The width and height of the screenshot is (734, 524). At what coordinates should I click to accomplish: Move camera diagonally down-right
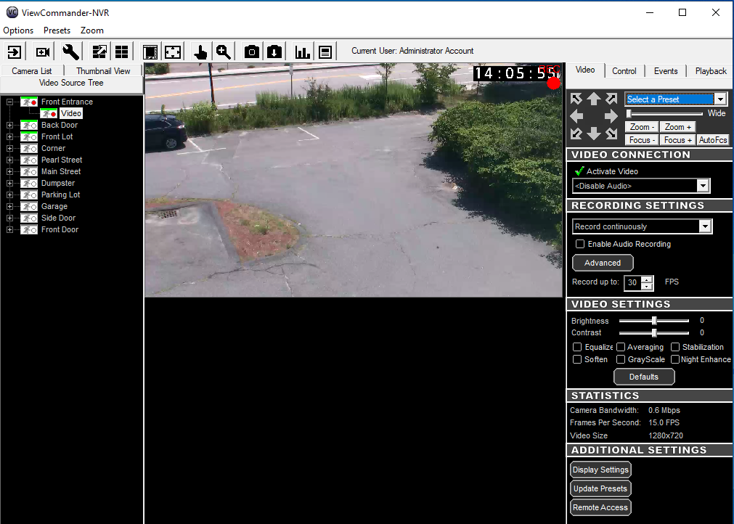(611, 134)
